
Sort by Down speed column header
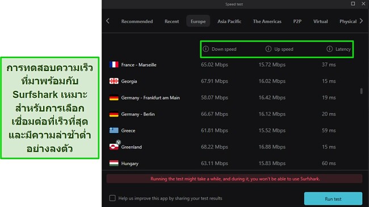coord(224,49)
